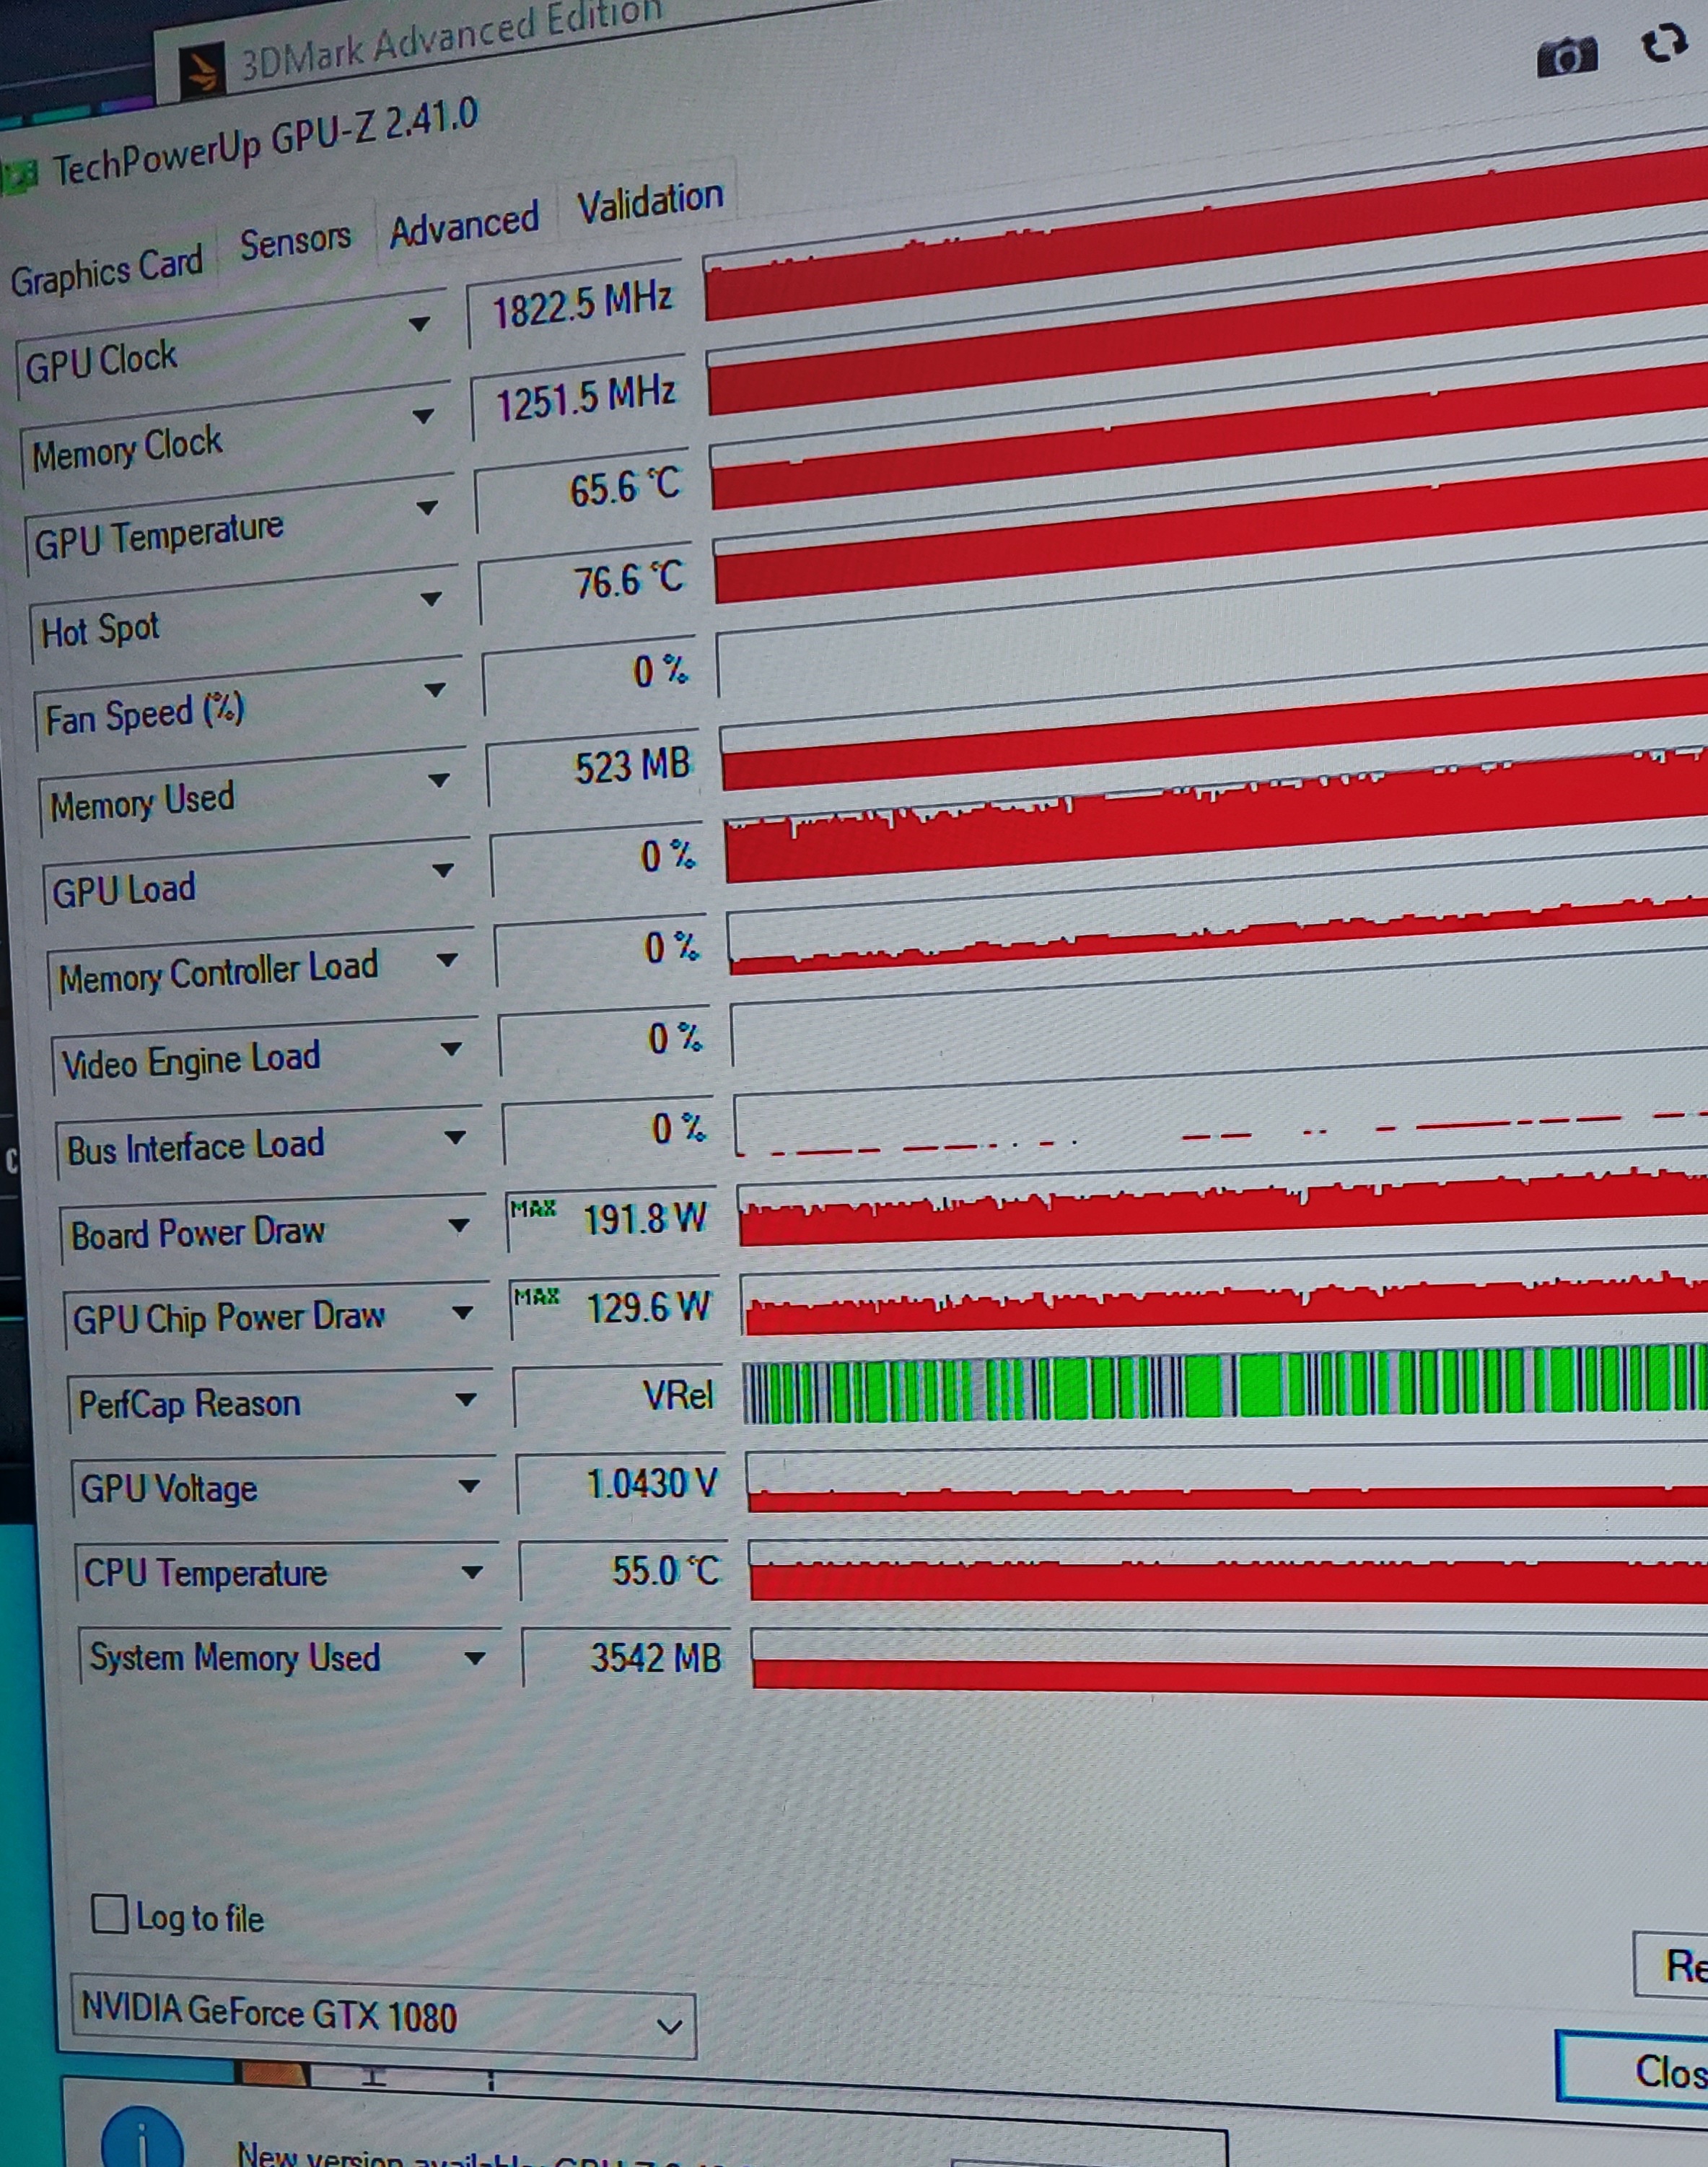Click the 129.6 W Chip Power value
1708x2167 pixels.
pyautogui.click(x=648, y=1307)
